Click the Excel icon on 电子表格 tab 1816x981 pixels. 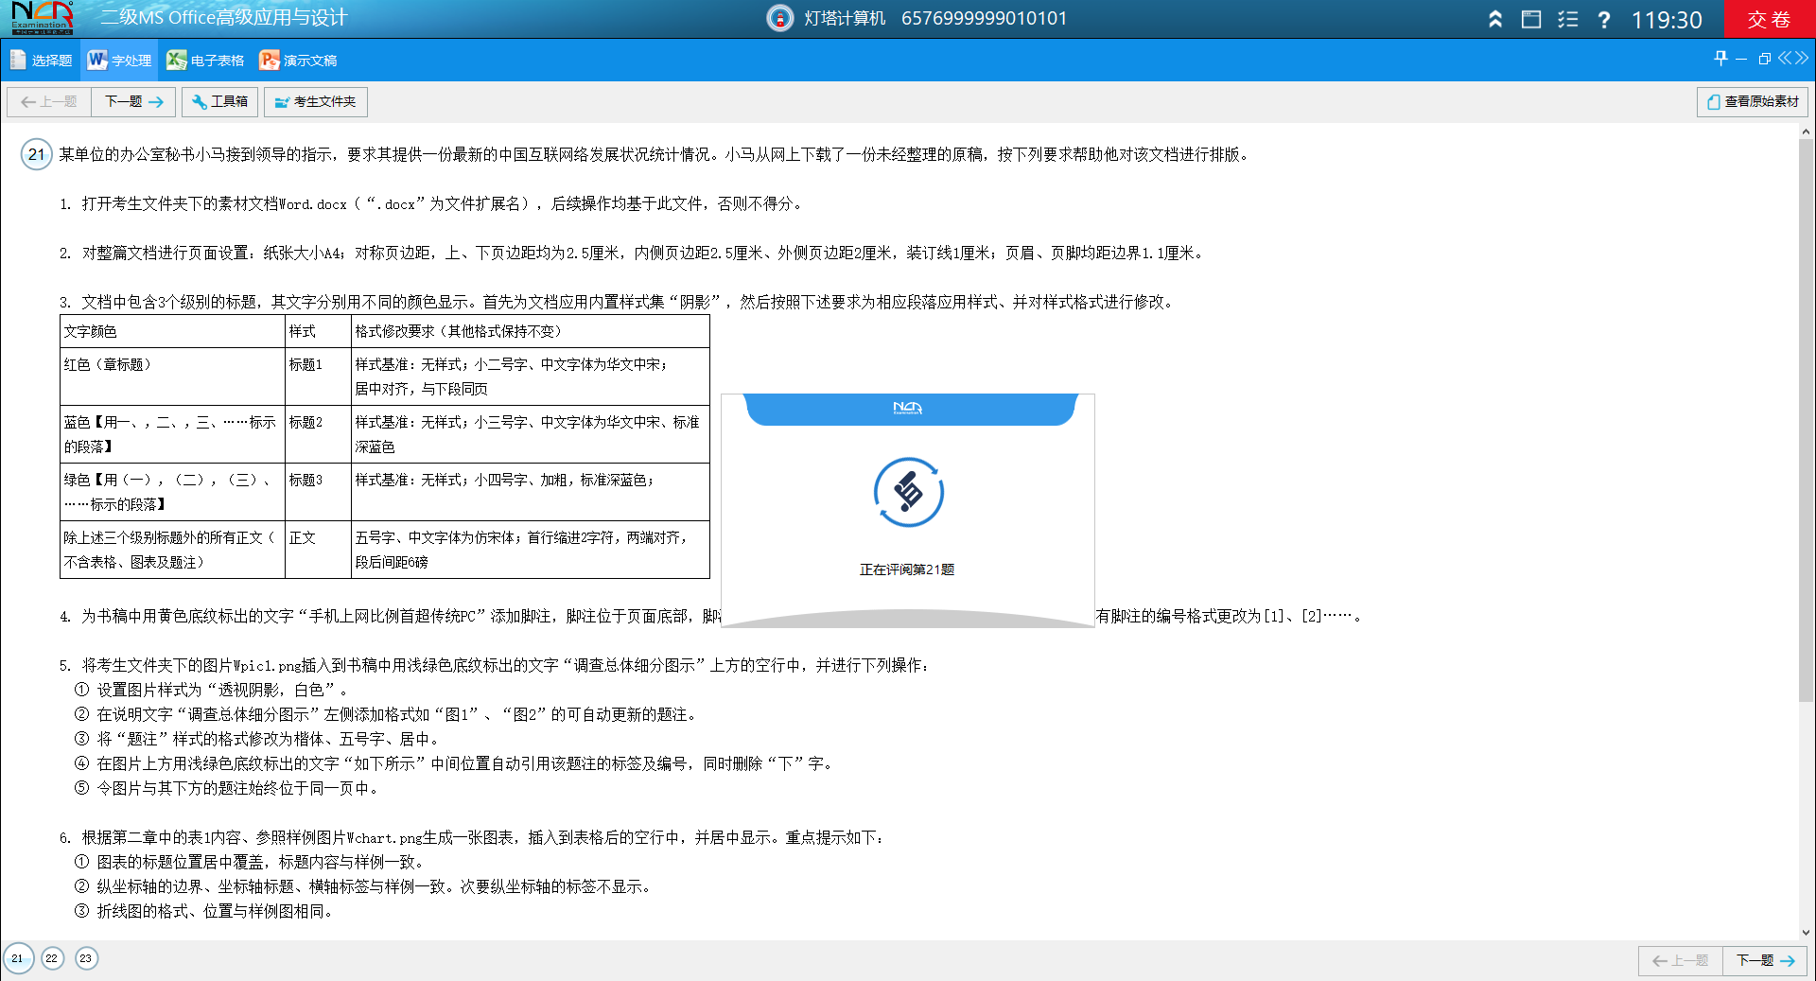point(175,60)
